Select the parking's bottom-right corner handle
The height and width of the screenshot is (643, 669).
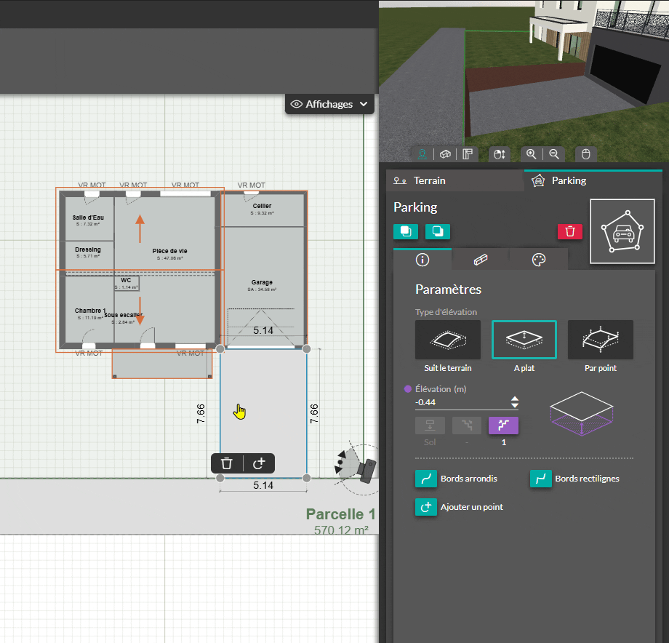(x=306, y=479)
